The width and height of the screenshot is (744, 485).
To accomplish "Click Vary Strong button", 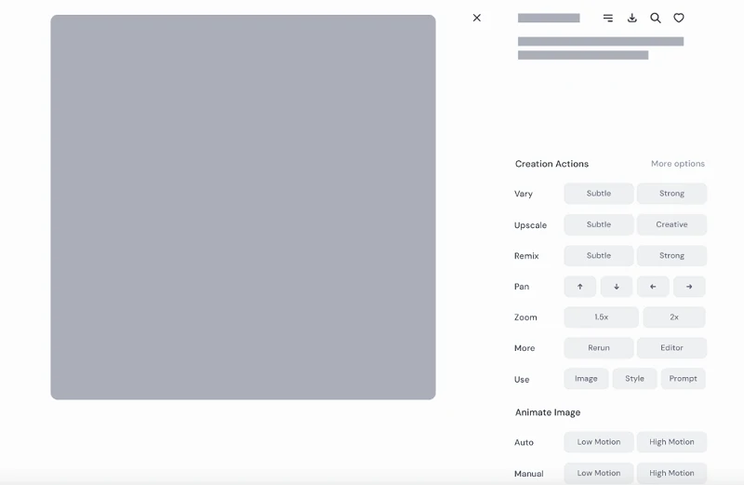I will [671, 194].
